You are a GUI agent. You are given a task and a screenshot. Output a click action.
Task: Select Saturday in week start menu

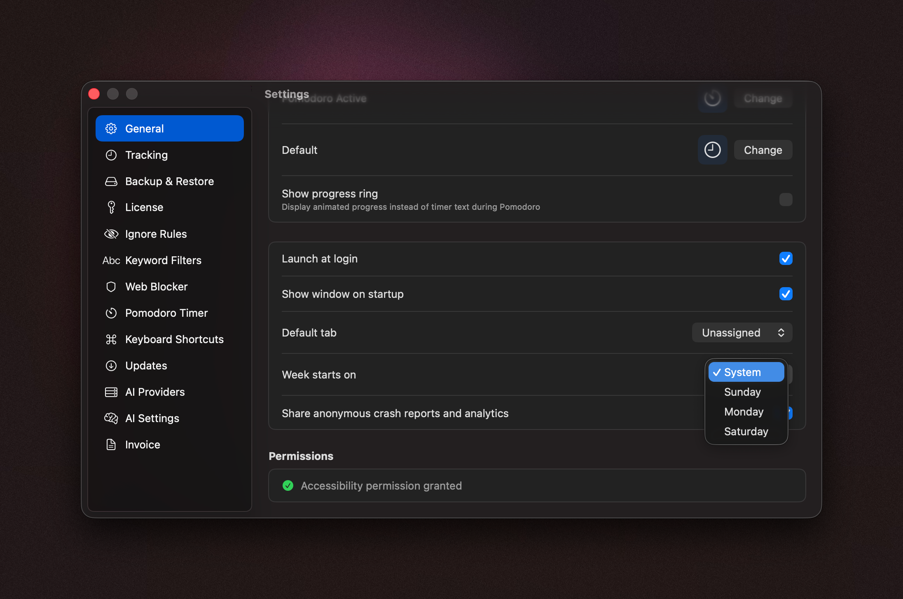pyautogui.click(x=746, y=432)
